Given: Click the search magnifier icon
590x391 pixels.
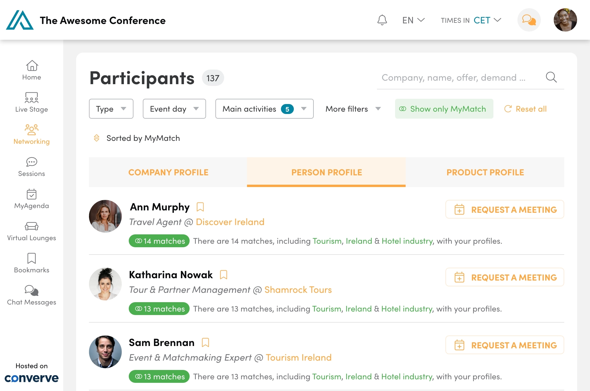Looking at the screenshot, I should coord(551,77).
